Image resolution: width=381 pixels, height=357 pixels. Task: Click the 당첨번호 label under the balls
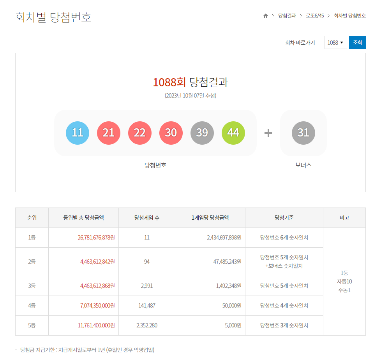click(x=155, y=165)
